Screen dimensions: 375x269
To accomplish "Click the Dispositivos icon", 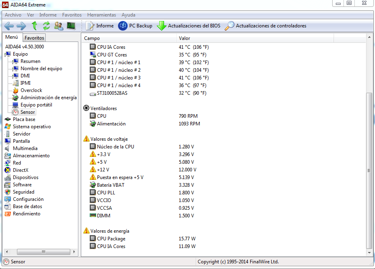I will pos(8,177).
